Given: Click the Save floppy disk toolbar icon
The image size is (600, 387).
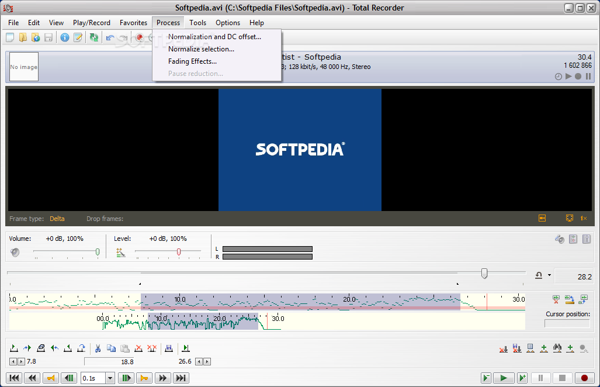Looking at the screenshot, I should pyautogui.click(x=48, y=37).
